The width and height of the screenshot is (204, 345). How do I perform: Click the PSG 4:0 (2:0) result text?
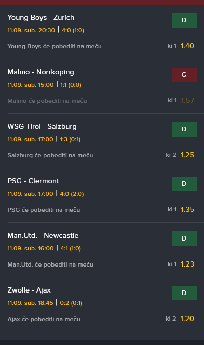(x=72, y=194)
